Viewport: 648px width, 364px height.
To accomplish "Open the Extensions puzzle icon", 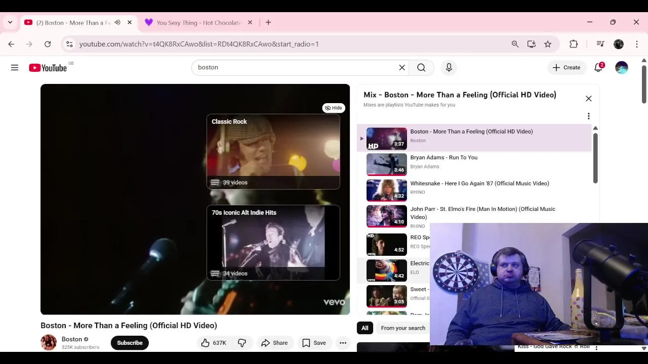I will [x=574, y=44].
